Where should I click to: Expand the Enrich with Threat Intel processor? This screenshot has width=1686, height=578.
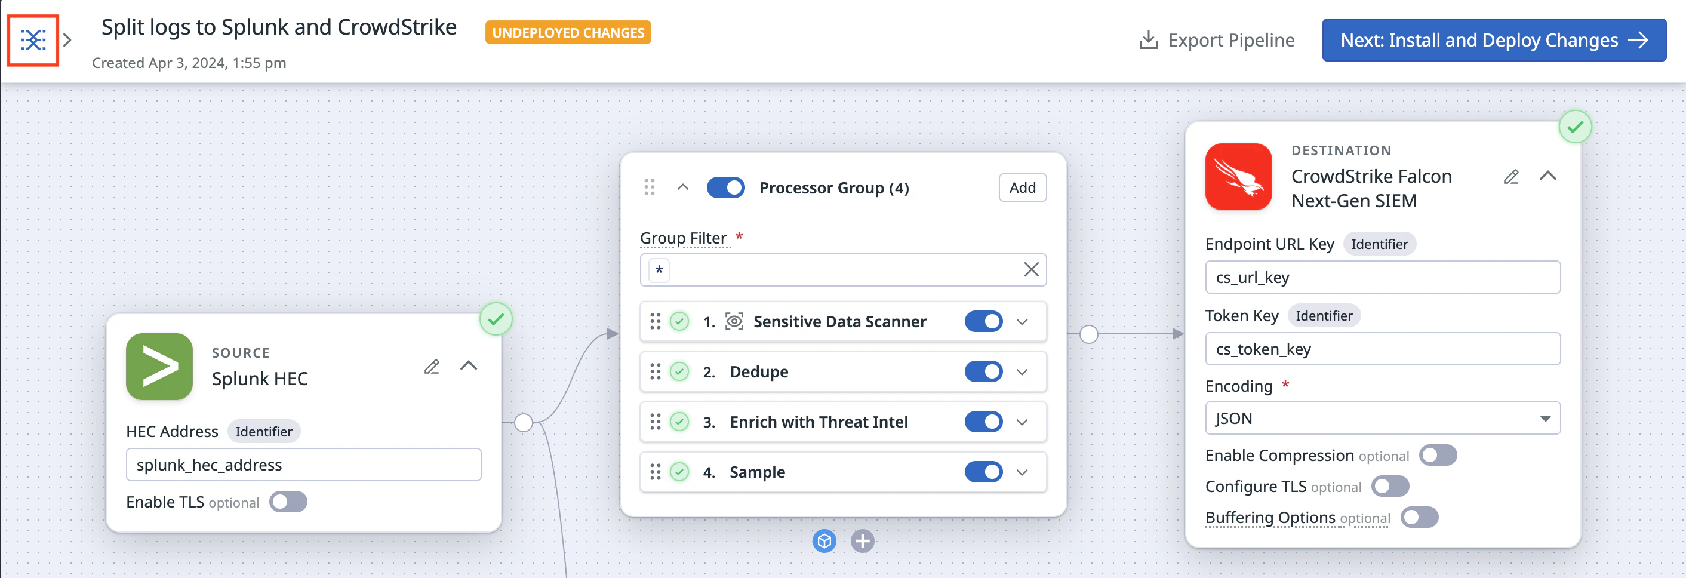tap(1022, 422)
